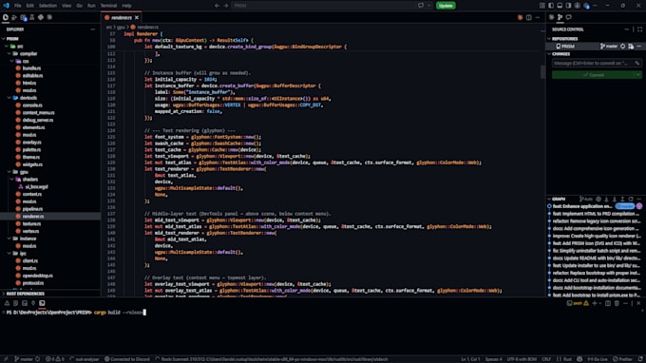The height and width of the screenshot is (363, 646).
Task: Close the bottom terminal panel
Action: [638, 303]
